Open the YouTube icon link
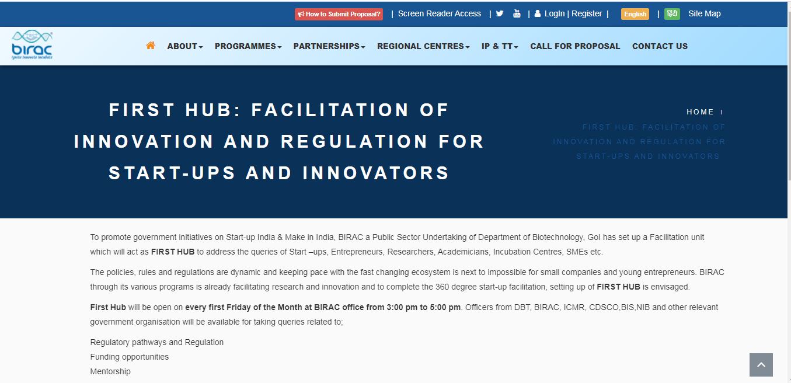This screenshot has width=791, height=383. [517, 13]
